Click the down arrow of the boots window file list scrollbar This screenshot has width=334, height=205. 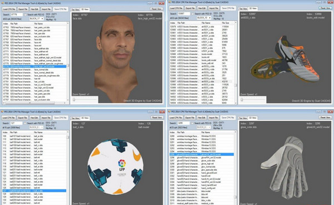point(235,103)
